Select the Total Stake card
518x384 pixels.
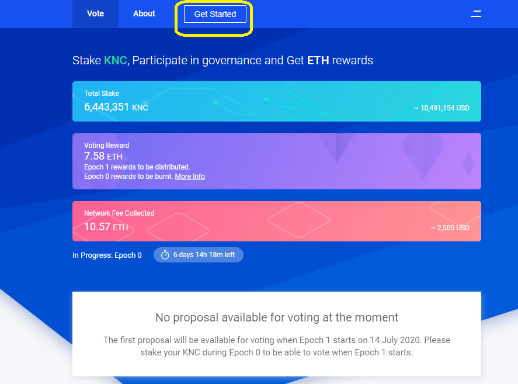click(x=276, y=101)
